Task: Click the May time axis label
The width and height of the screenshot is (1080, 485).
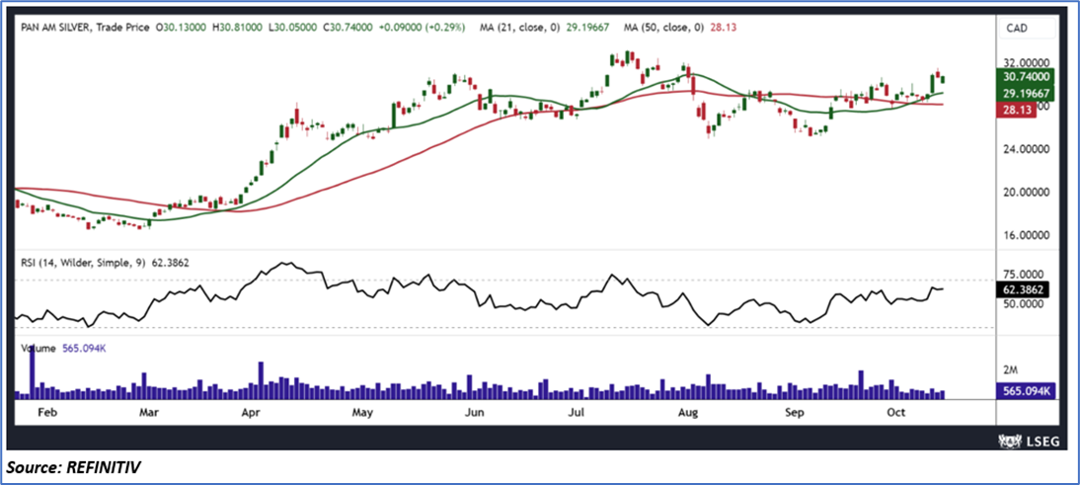Action: click(362, 413)
